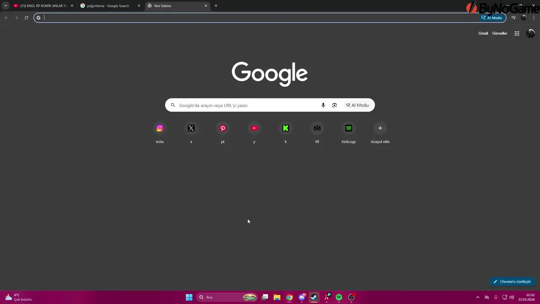This screenshot has height=304, width=540.
Task: Open Görseller link
Action: [x=499, y=33]
